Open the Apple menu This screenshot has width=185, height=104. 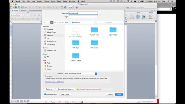coord(12,1)
